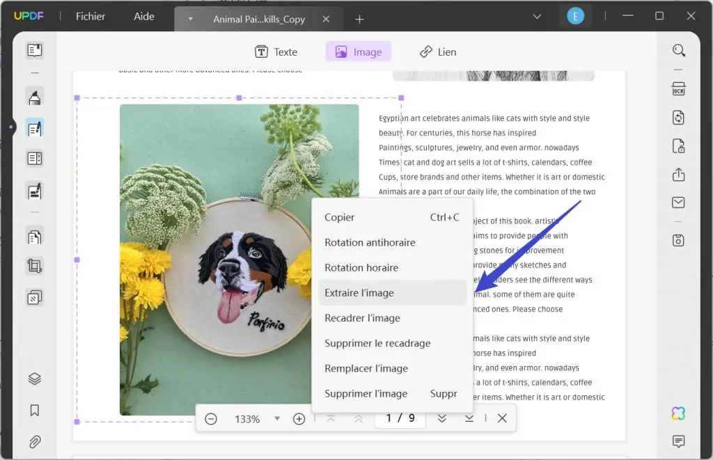713x460 pixels.
Task: Open the Protect PDF lock icon
Action: click(678, 146)
